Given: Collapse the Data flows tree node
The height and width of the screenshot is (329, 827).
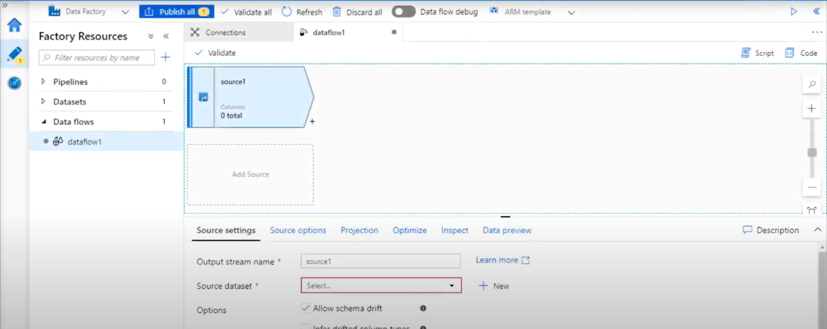Looking at the screenshot, I should click(x=43, y=121).
